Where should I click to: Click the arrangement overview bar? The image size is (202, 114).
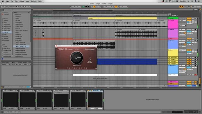[113, 10]
